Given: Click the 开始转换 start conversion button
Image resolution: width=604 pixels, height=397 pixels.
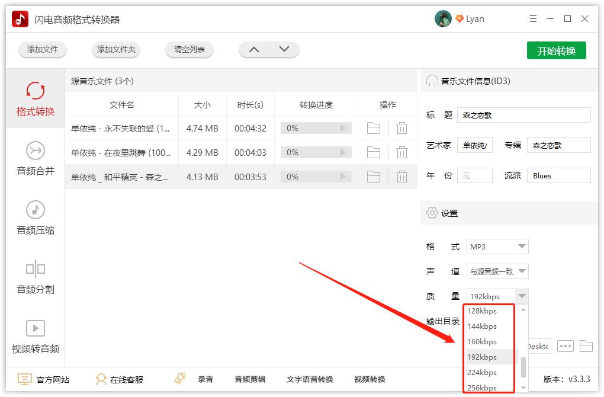Looking at the screenshot, I should click(x=555, y=50).
